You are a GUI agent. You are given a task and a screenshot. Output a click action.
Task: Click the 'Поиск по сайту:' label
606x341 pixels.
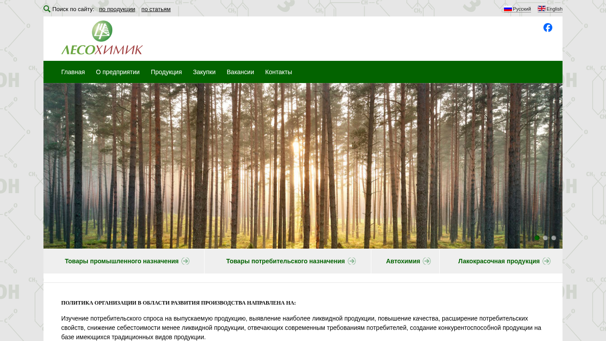(73, 9)
